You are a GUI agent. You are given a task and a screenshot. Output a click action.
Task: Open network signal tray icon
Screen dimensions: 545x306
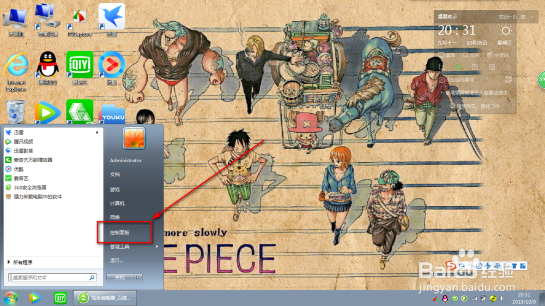(474, 299)
